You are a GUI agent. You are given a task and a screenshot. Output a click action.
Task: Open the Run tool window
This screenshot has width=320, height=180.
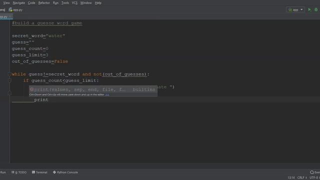click(x=3, y=172)
